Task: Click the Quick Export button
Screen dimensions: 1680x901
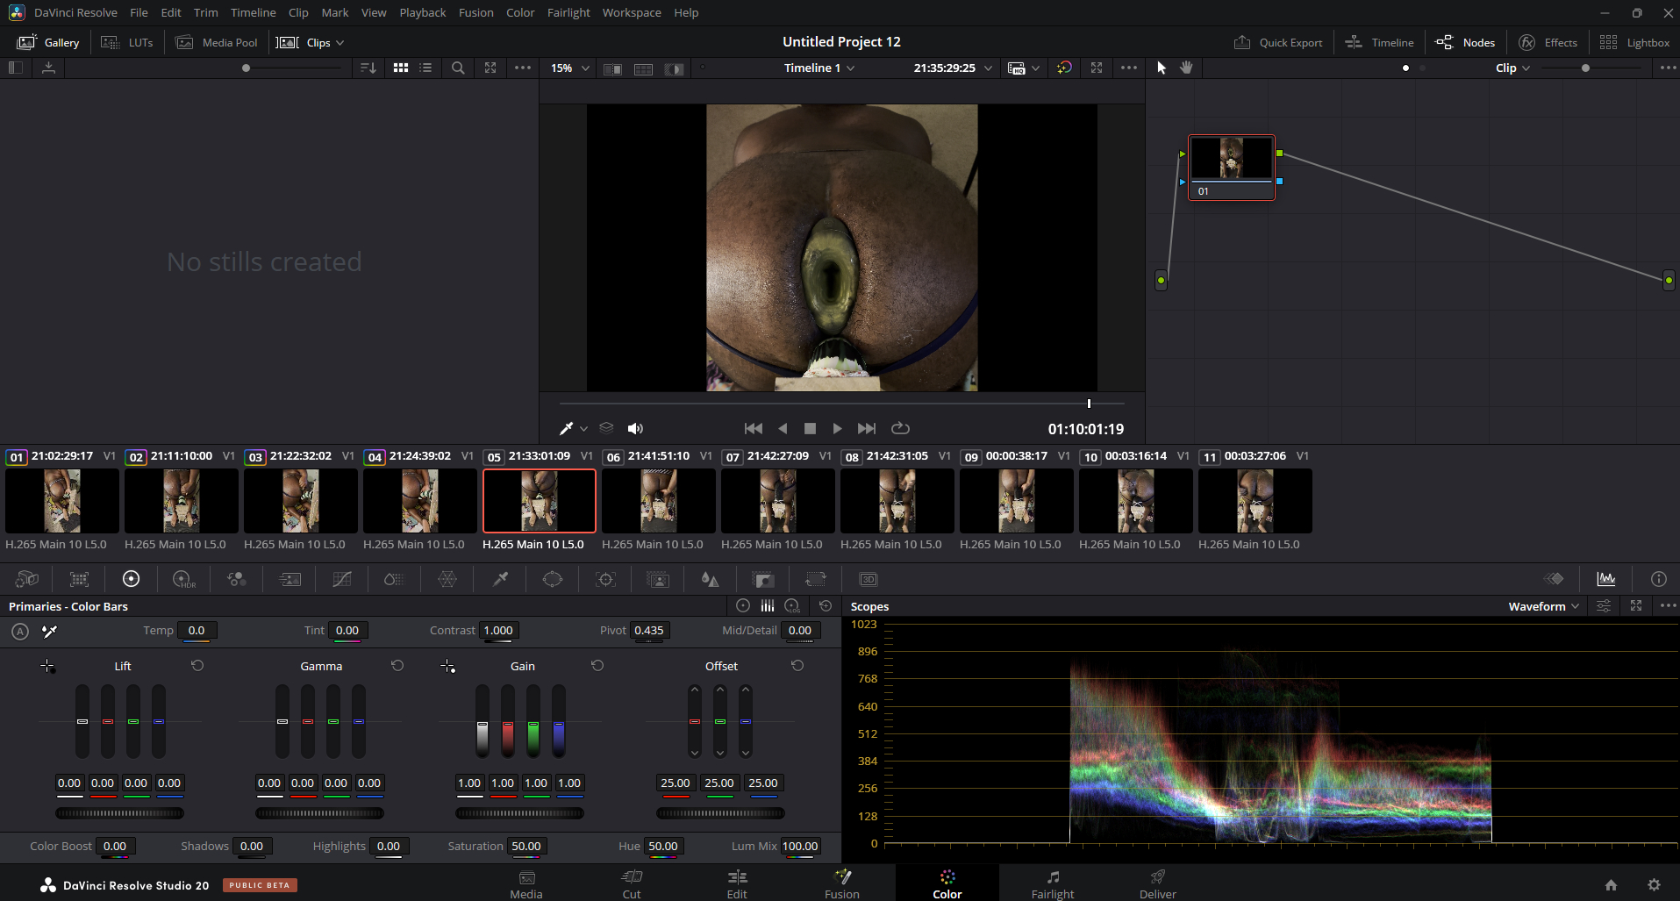Action: click(x=1278, y=42)
